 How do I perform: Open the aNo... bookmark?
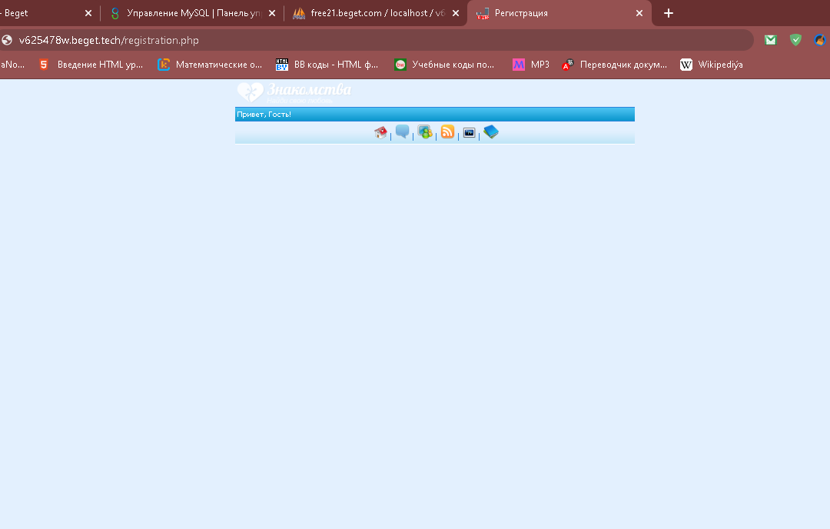[x=13, y=65]
